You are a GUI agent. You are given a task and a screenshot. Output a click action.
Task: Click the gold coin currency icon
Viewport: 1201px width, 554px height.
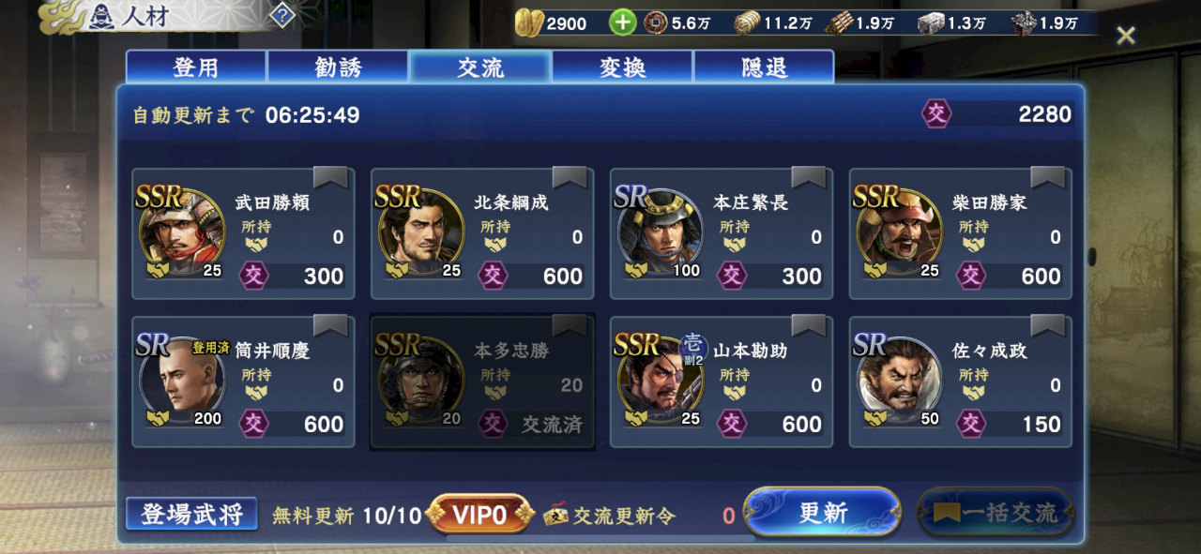[530, 22]
